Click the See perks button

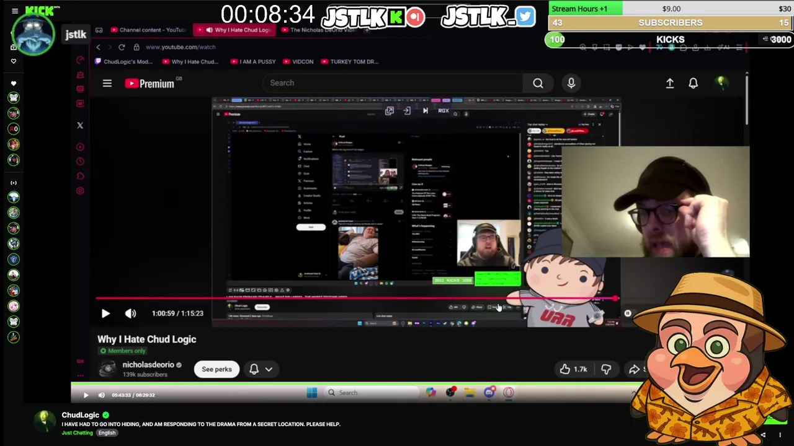216,369
